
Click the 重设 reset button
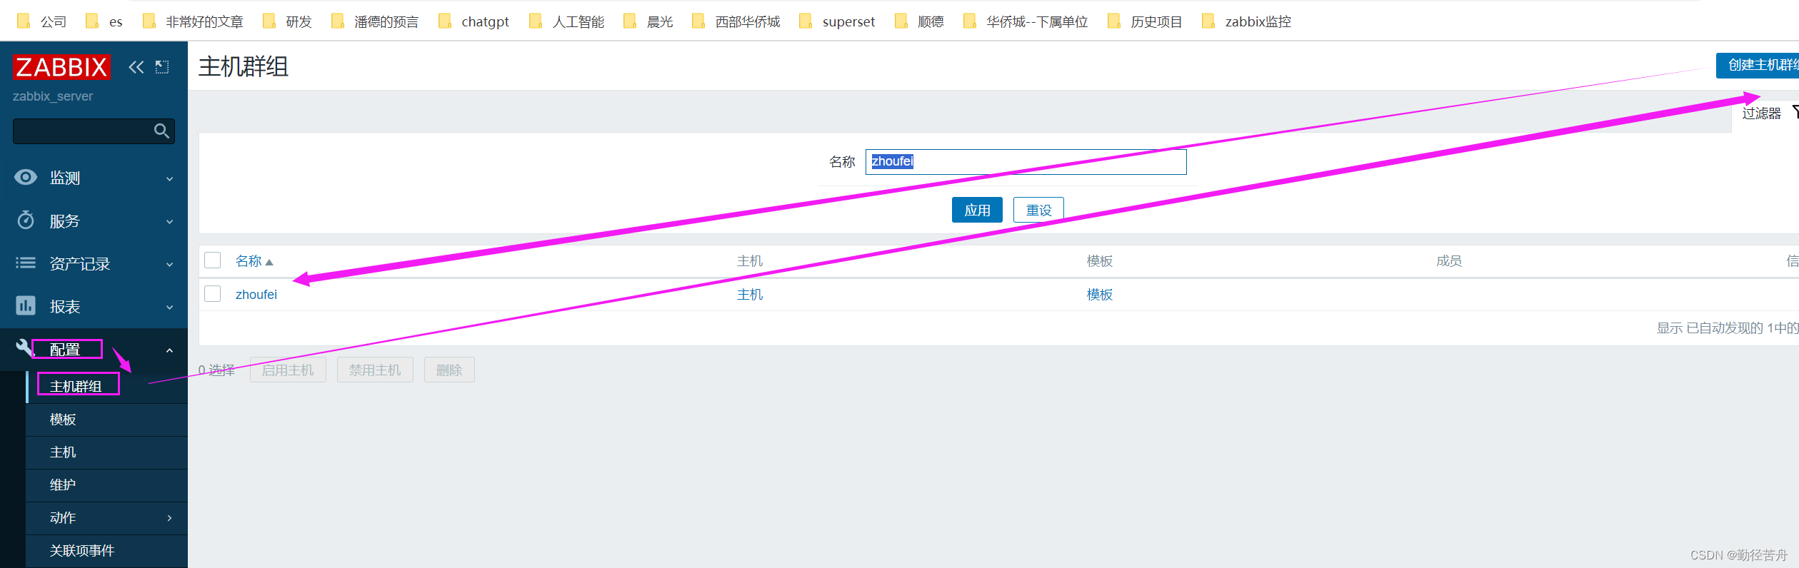coord(1038,210)
